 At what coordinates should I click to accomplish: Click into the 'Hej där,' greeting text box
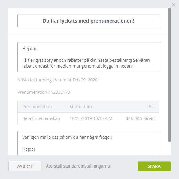pos(88,57)
